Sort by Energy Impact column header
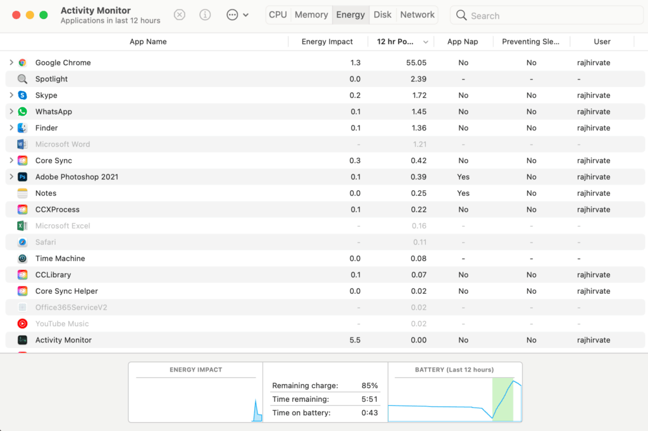Image resolution: width=648 pixels, height=431 pixels. [x=327, y=42]
